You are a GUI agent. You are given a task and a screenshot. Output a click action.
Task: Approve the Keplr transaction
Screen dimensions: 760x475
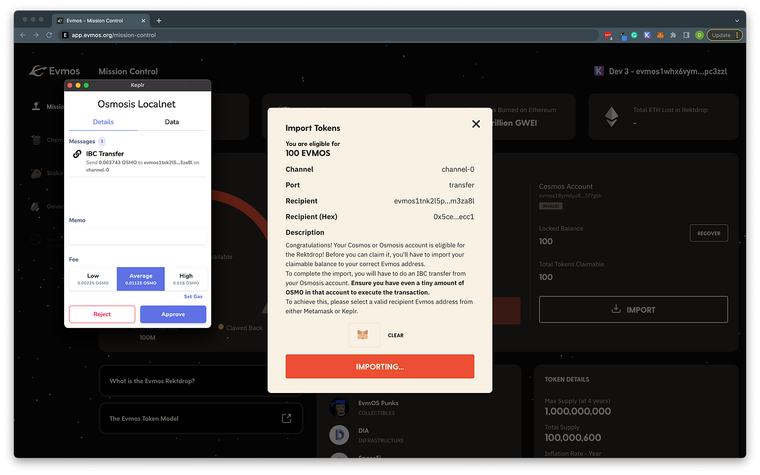[173, 314]
